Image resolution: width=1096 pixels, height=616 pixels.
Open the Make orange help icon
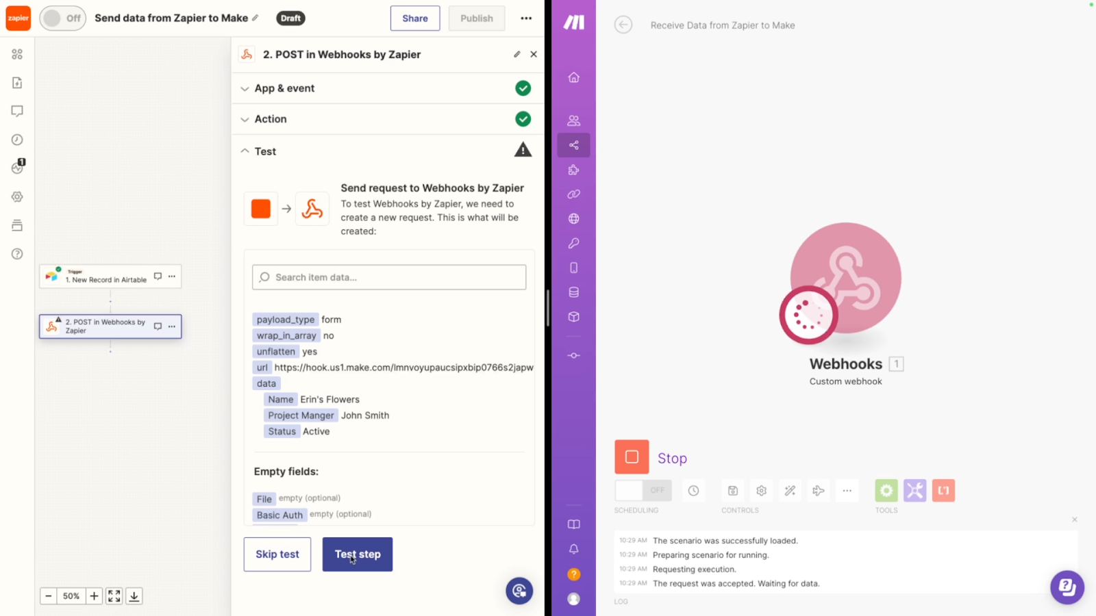(574, 574)
